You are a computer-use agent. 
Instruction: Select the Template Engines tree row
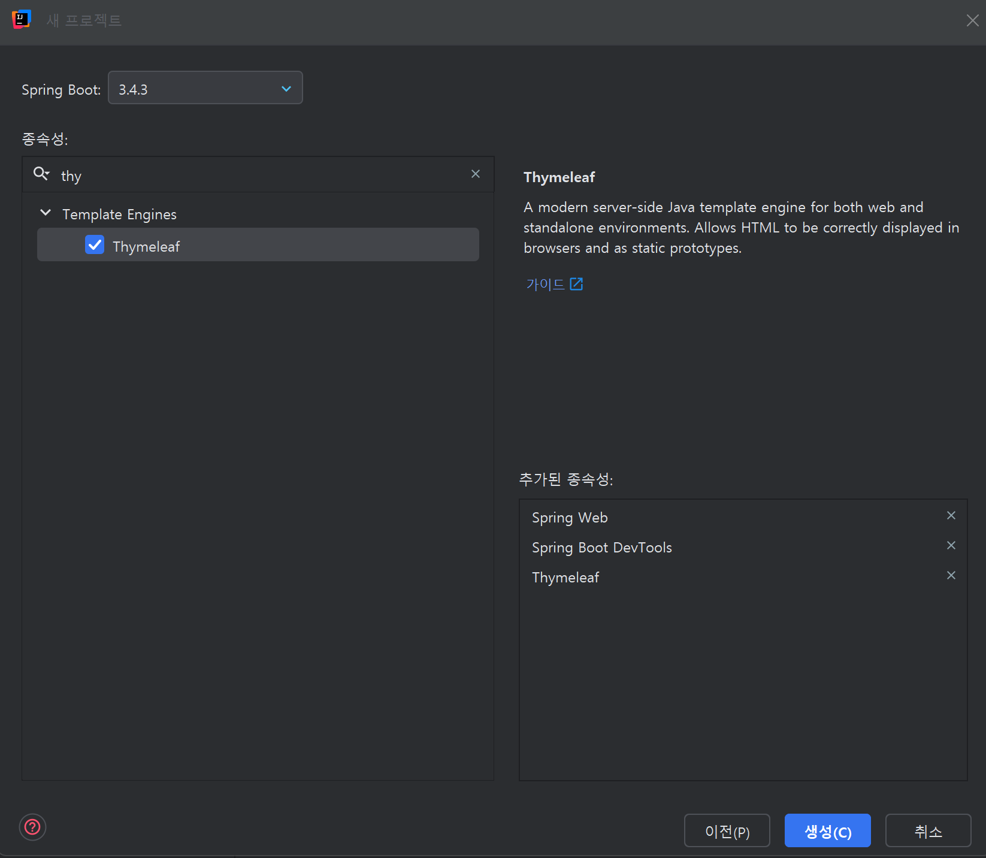pyautogui.click(x=258, y=214)
